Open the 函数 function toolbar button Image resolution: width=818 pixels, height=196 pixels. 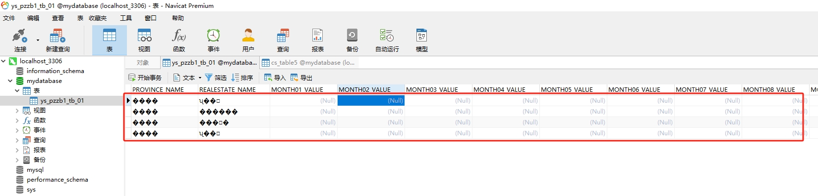coord(179,40)
